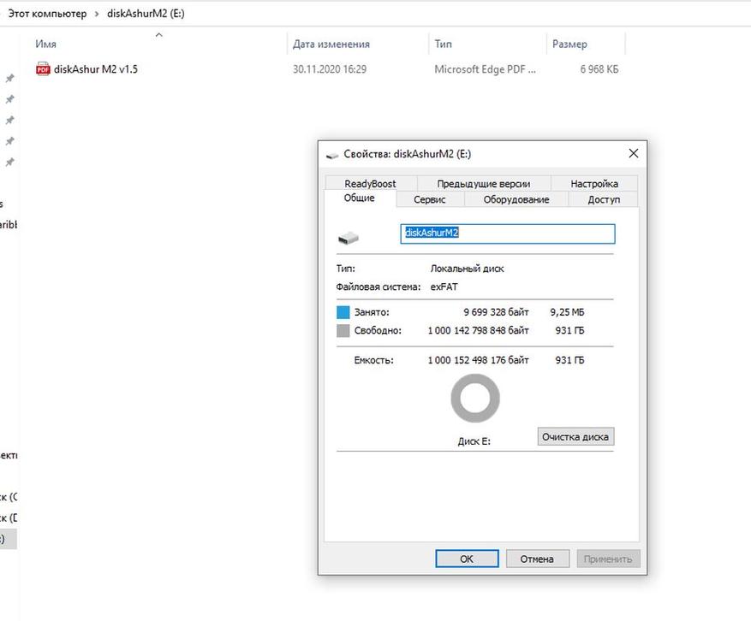Viewport: 751px width, 621px height.
Task: Sort by the Дата изменения column header
Action: click(331, 44)
